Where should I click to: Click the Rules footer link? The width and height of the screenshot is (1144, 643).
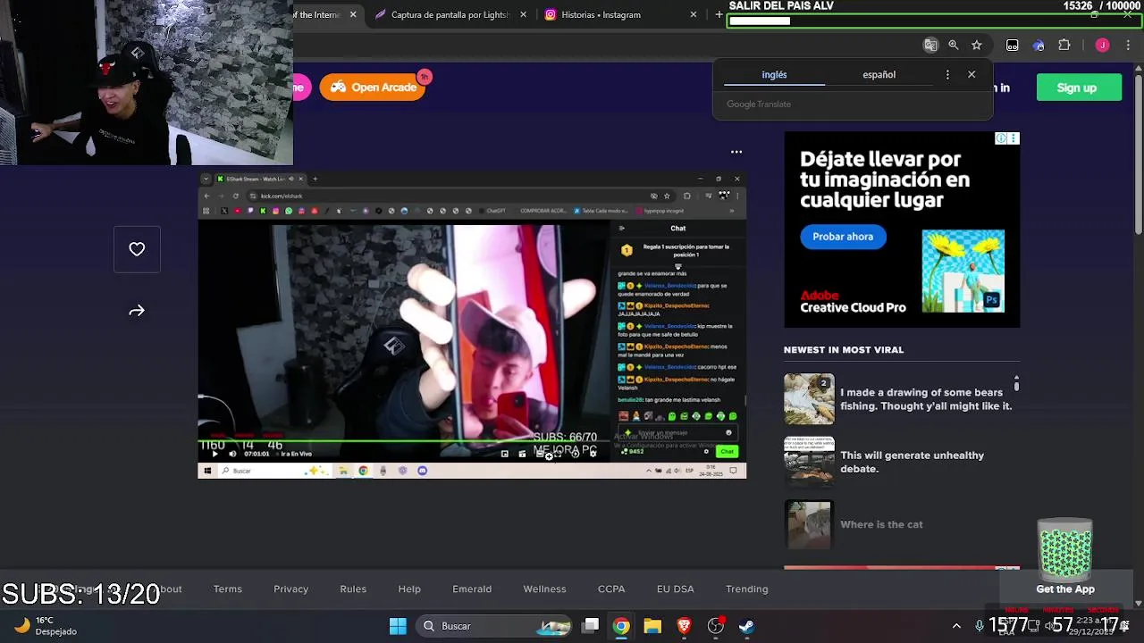pyautogui.click(x=353, y=589)
